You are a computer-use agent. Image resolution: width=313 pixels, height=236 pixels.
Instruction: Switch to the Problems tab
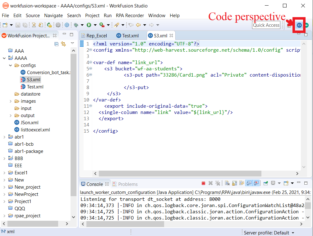click(x=125, y=184)
